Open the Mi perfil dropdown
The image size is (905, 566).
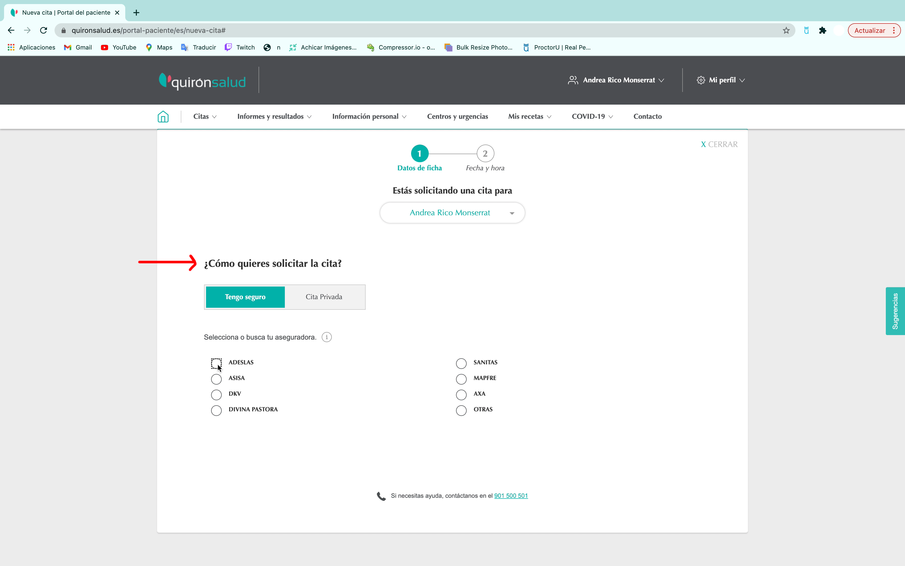[721, 80]
